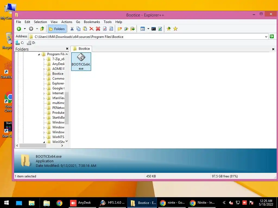278x208 pixels.
Task: Expand the WinNTSetup folder tree node
Action: (44, 137)
